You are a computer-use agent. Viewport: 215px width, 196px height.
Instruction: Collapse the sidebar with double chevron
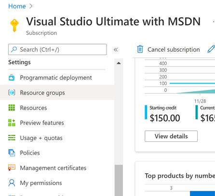coord(116,50)
